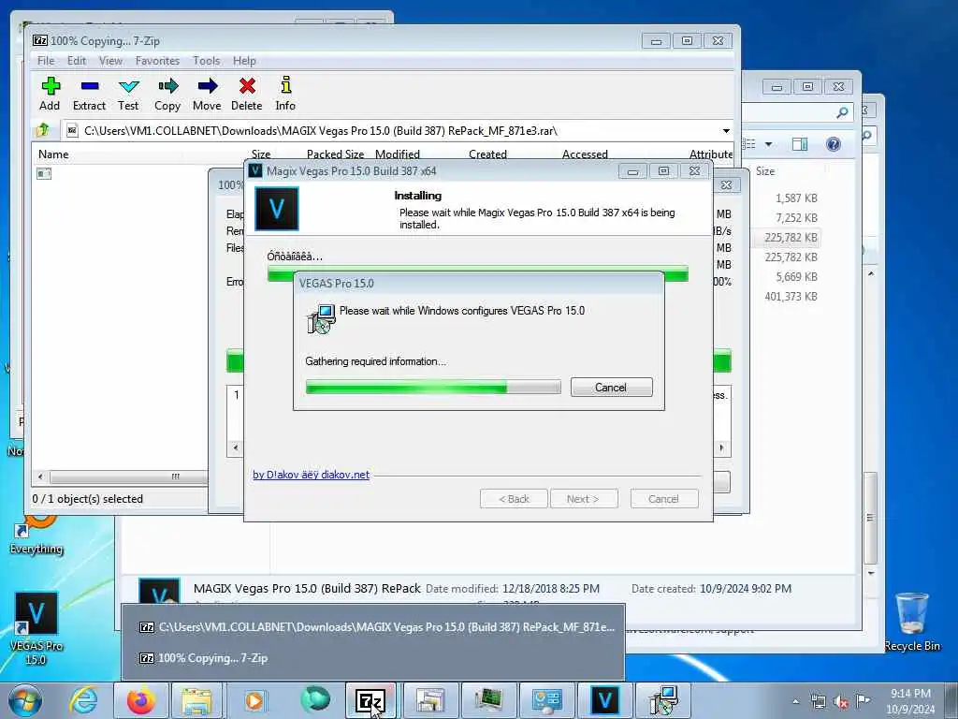Open the Action Center flag icon
The image size is (958, 719).
click(863, 700)
